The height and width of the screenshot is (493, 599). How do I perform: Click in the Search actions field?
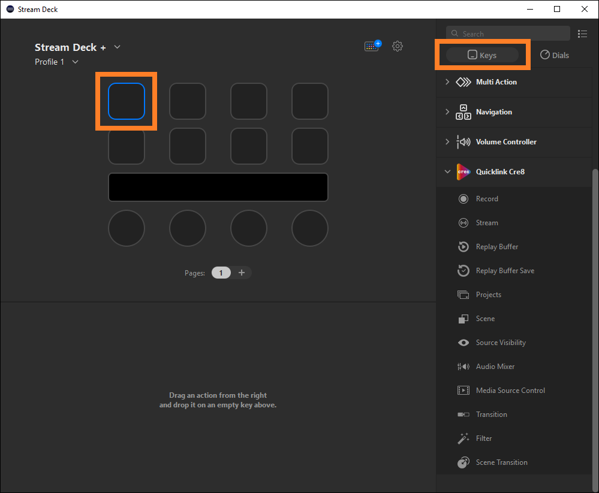click(508, 34)
